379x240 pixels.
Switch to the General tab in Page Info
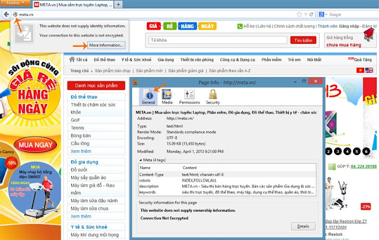(149, 96)
